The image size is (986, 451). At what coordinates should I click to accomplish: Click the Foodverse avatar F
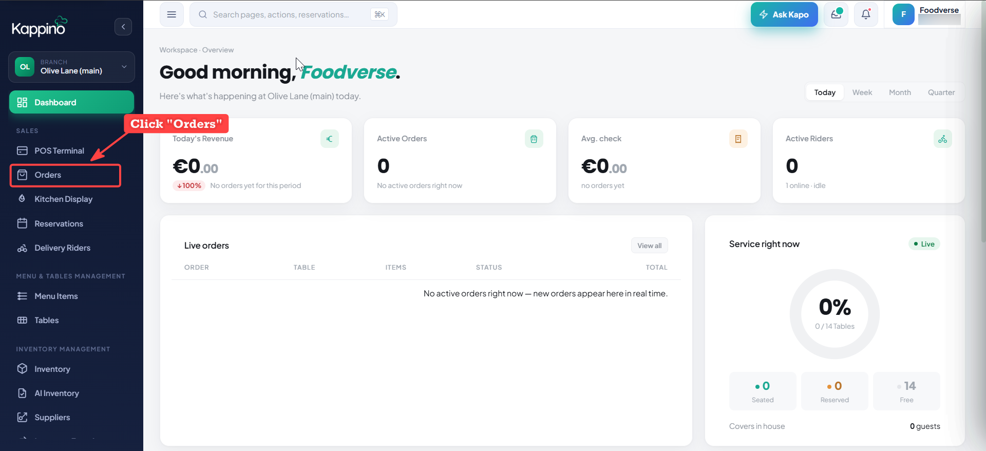903,14
